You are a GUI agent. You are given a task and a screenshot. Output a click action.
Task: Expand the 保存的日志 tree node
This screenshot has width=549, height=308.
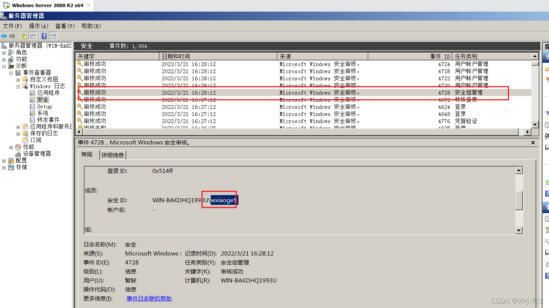pos(18,134)
